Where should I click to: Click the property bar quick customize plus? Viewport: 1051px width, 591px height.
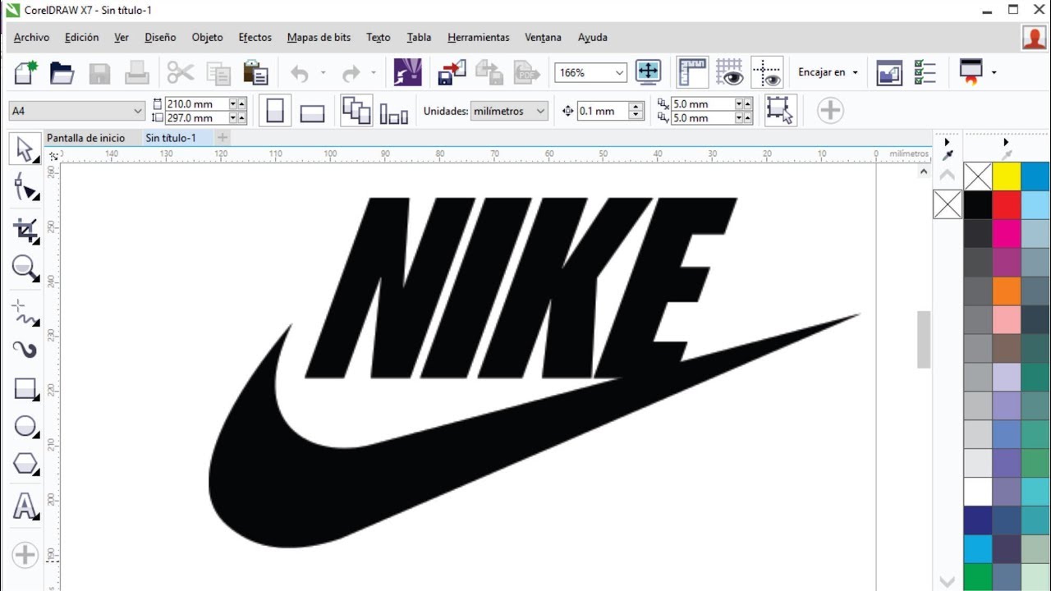(x=830, y=110)
